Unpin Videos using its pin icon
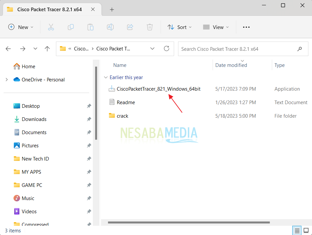 pos(89,211)
